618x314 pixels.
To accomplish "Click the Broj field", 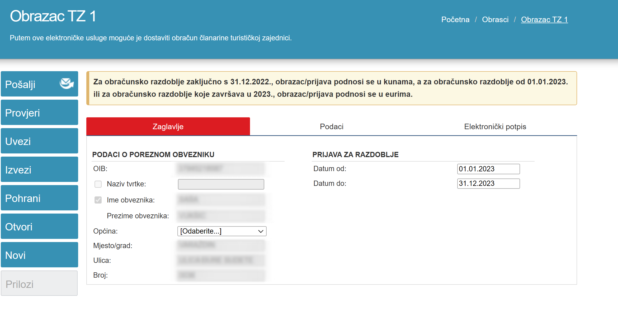I will pyautogui.click(x=221, y=275).
